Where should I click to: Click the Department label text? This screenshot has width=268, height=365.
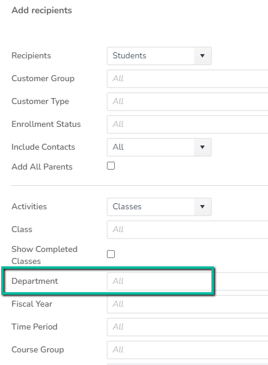[x=35, y=281]
